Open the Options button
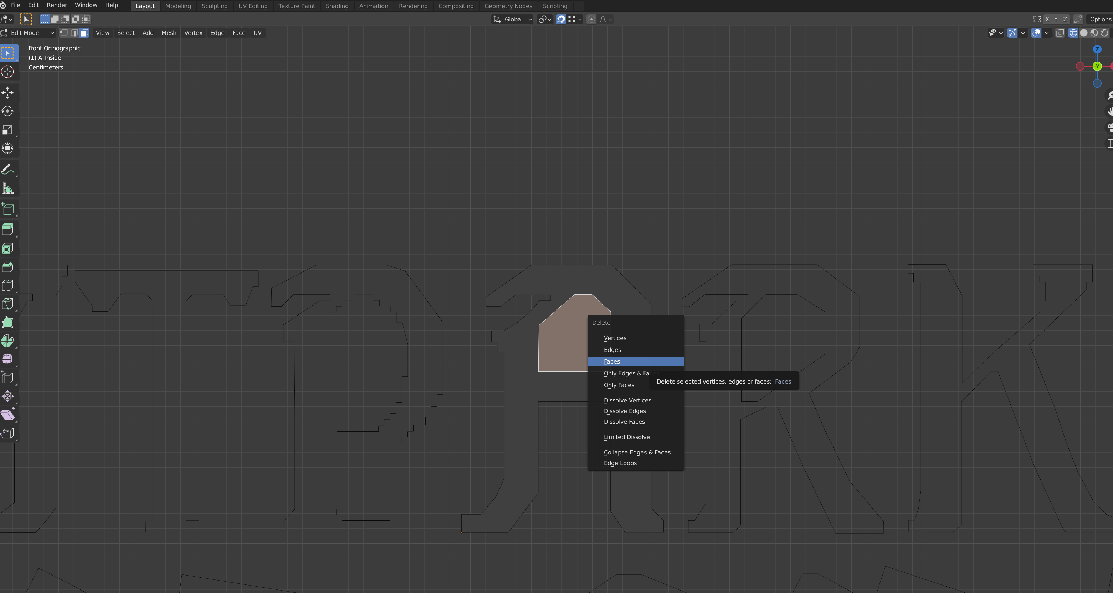Image resolution: width=1113 pixels, height=593 pixels. pyautogui.click(x=1099, y=19)
